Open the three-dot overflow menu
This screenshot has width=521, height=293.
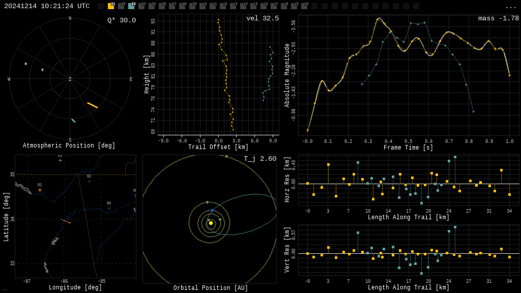(510, 7)
